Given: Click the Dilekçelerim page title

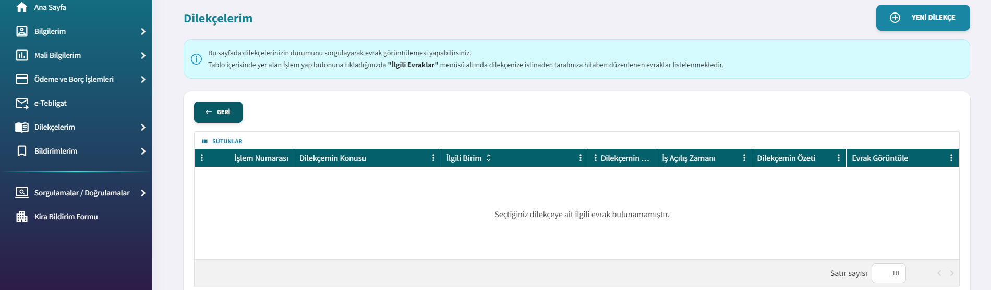Looking at the screenshot, I should pos(218,18).
